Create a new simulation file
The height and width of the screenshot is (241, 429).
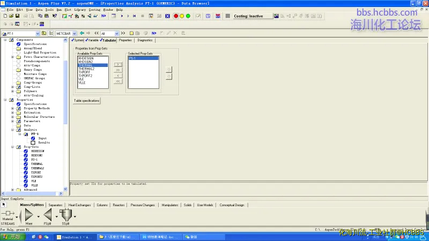tap(5, 16)
